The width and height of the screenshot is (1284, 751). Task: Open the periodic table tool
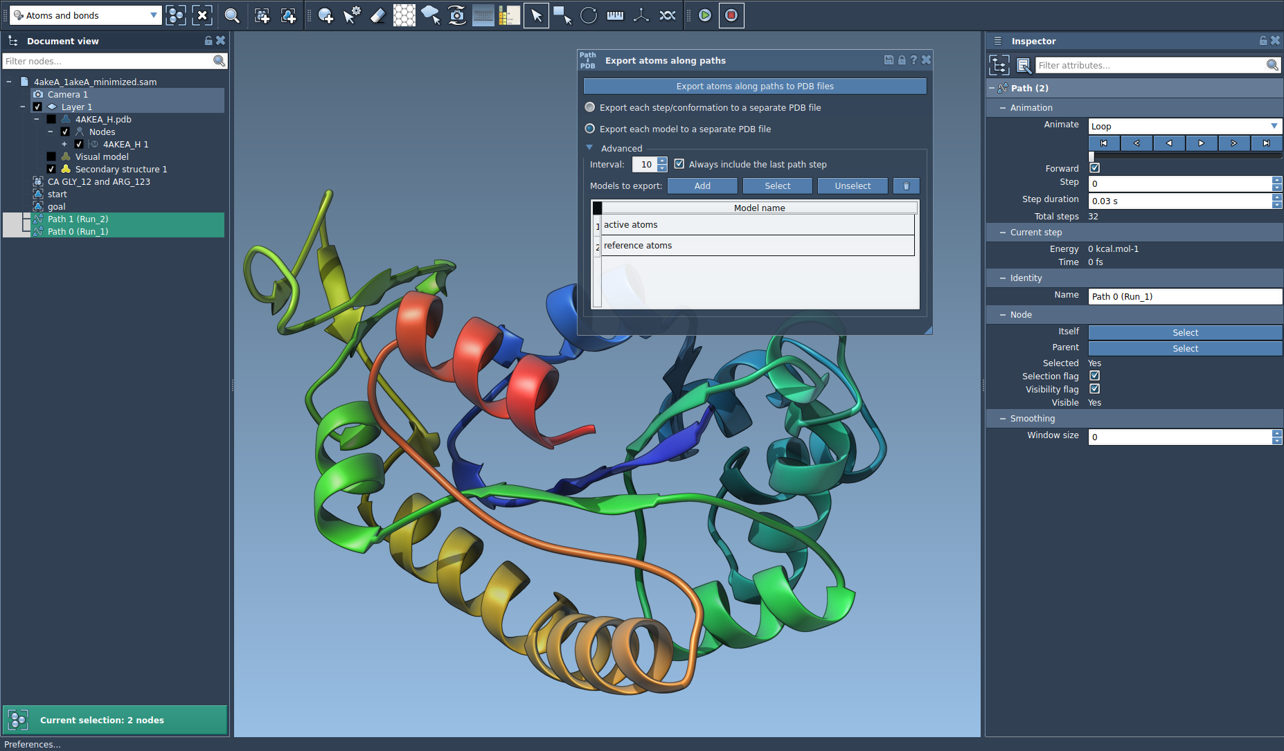509,15
